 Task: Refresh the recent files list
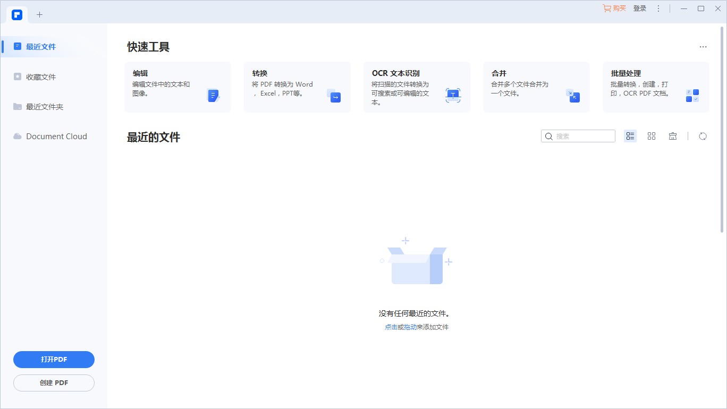tap(703, 136)
